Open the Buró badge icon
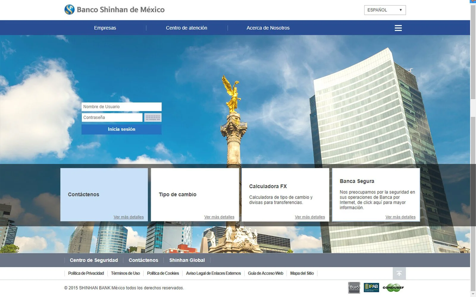The height and width of the screenshot is (297, 476). tap(354, 287)
